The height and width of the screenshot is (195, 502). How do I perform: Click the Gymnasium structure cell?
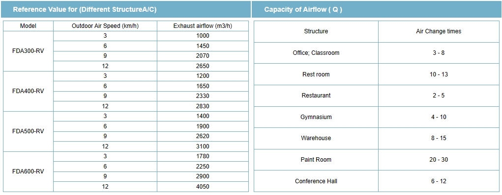pos(316,117)
